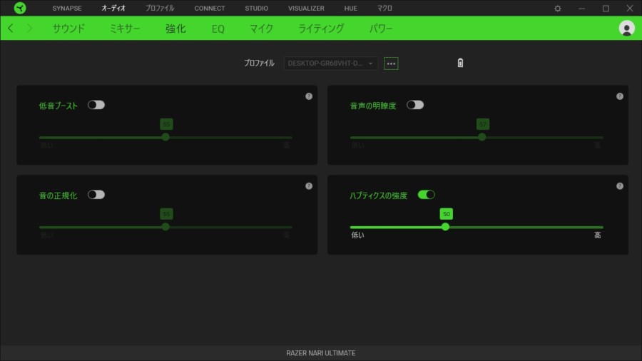
Task: Click the ハプティクスの強度 slider handle
Action: point(446,227)
